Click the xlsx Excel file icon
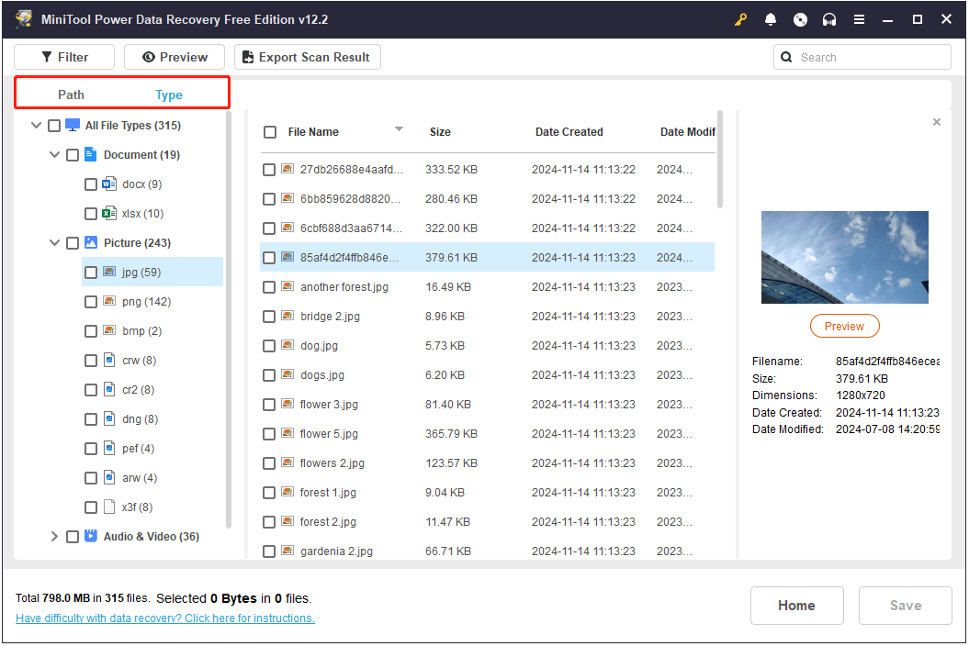 pos(108,213)
